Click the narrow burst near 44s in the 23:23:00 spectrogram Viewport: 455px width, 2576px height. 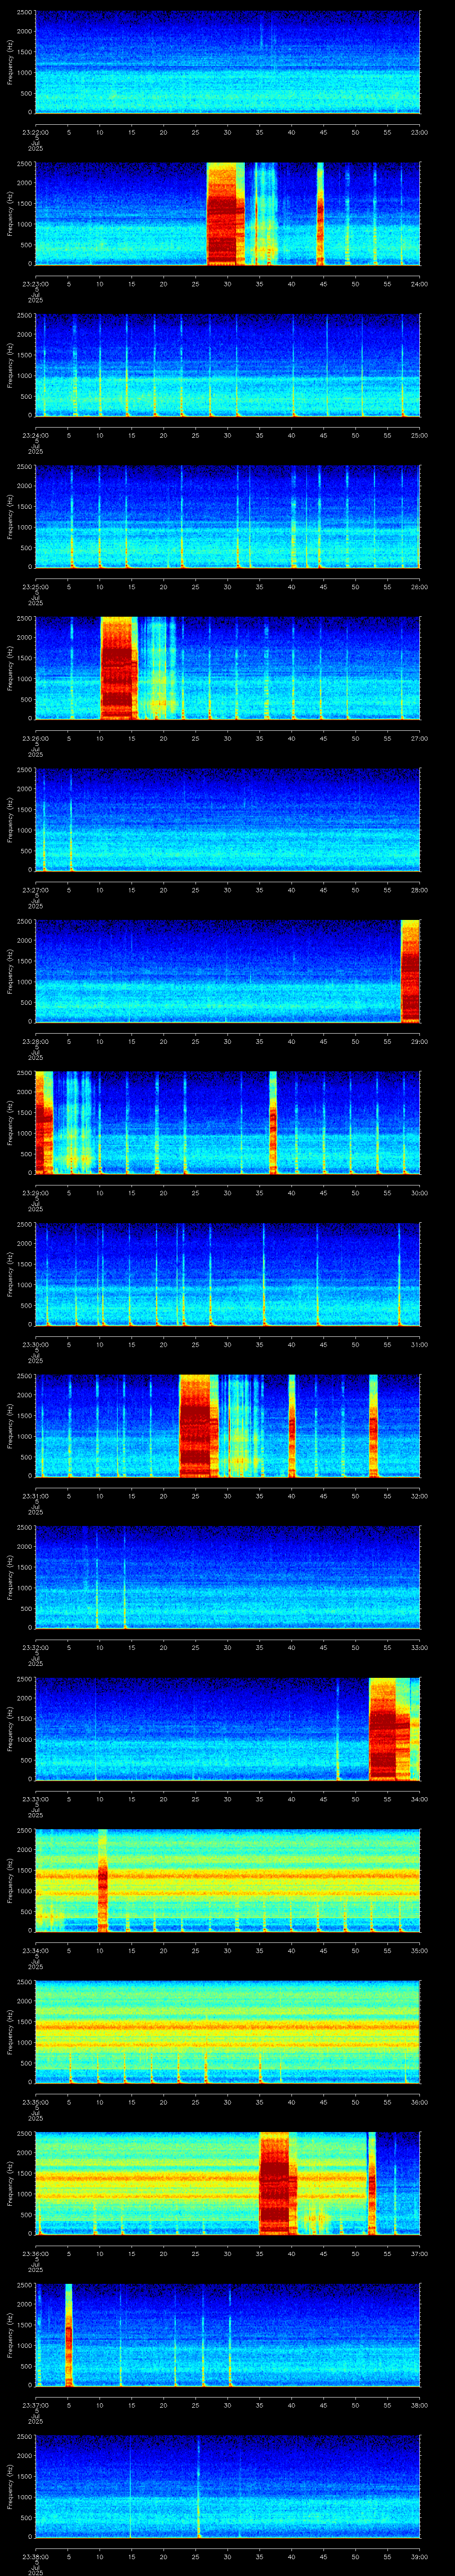point(321,214)
